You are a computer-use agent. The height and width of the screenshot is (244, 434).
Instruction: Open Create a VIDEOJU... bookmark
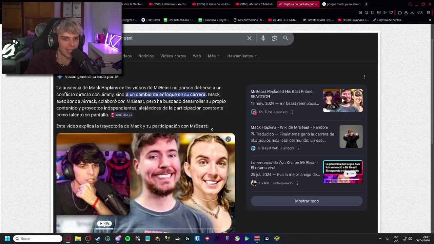(x=318, y=20)
